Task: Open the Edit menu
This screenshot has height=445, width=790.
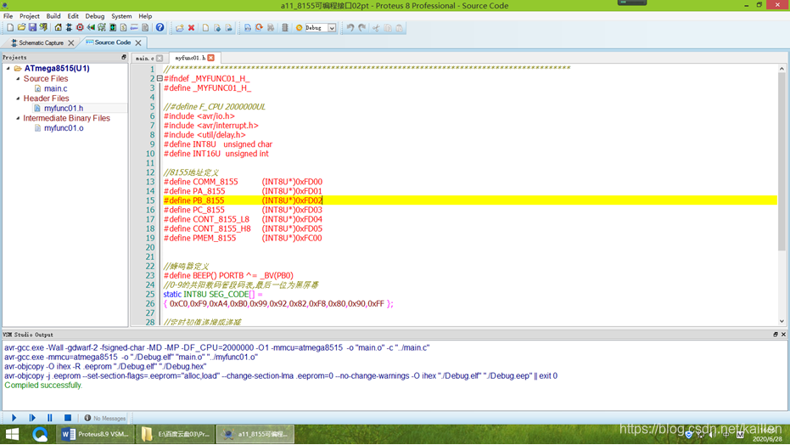Action: [73, 16]
